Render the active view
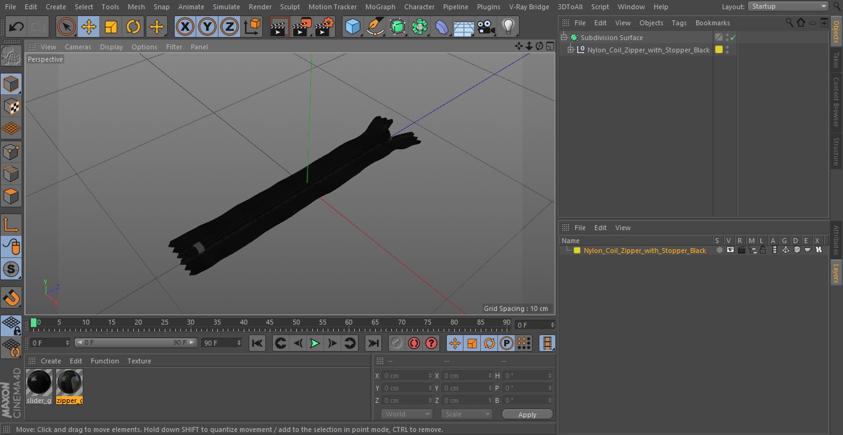The image size is (843, 435). 280,27
